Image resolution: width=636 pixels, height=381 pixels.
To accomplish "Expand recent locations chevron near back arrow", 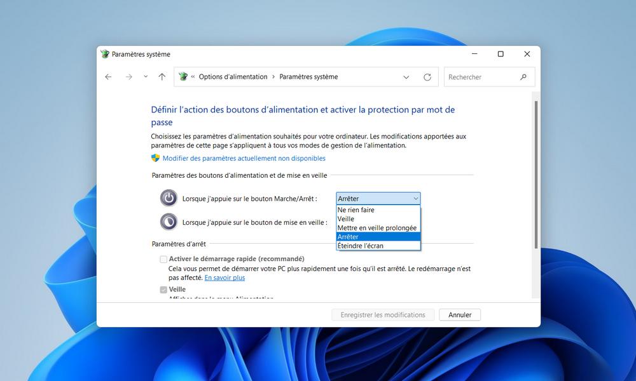I will point(145,77).
